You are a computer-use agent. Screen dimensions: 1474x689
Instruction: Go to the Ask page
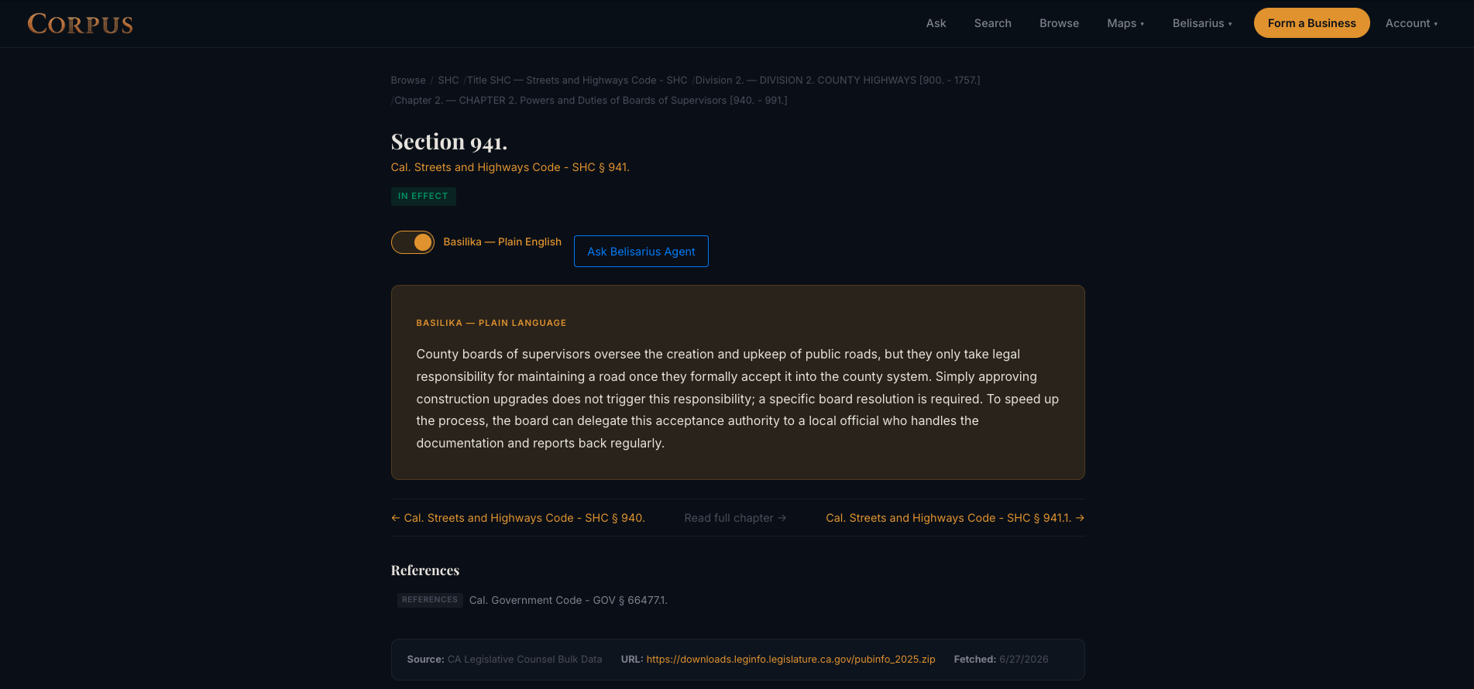(x=936, y=23)
